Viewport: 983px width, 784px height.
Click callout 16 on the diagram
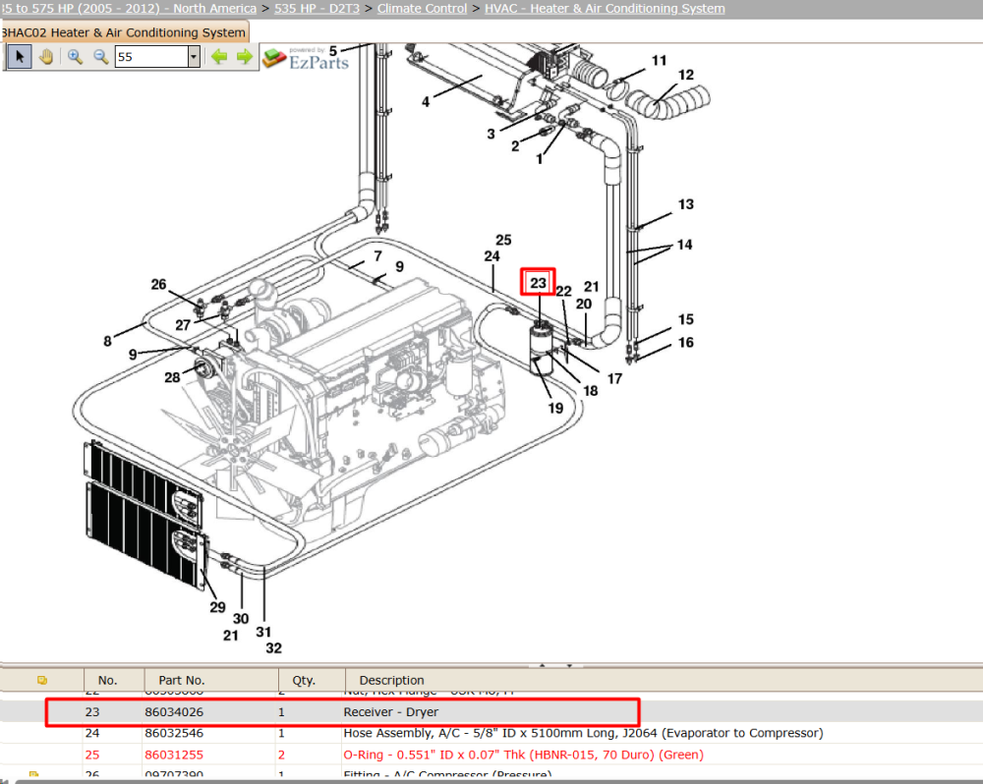coord(686,342)
